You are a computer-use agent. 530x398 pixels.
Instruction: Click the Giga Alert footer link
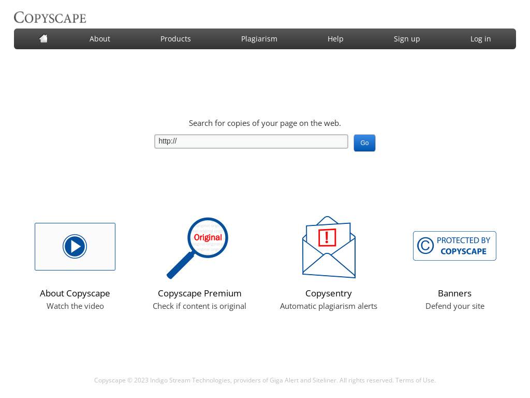pyautogui.click(x=285, y=380)
